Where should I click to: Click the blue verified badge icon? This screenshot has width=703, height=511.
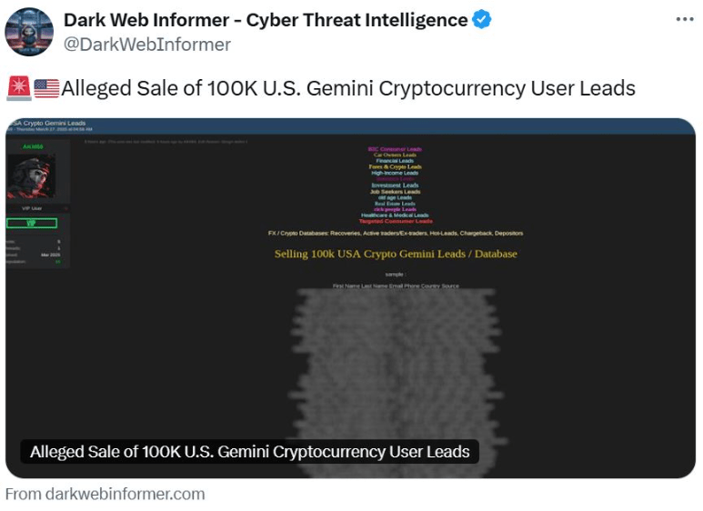coord(482,20)
